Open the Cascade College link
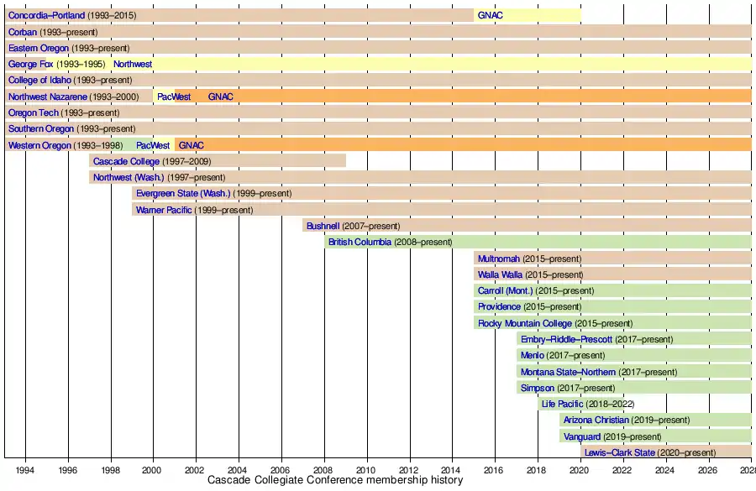Viewport: 756px width, 491px height. pyautogui.click(x=126, y=161)
